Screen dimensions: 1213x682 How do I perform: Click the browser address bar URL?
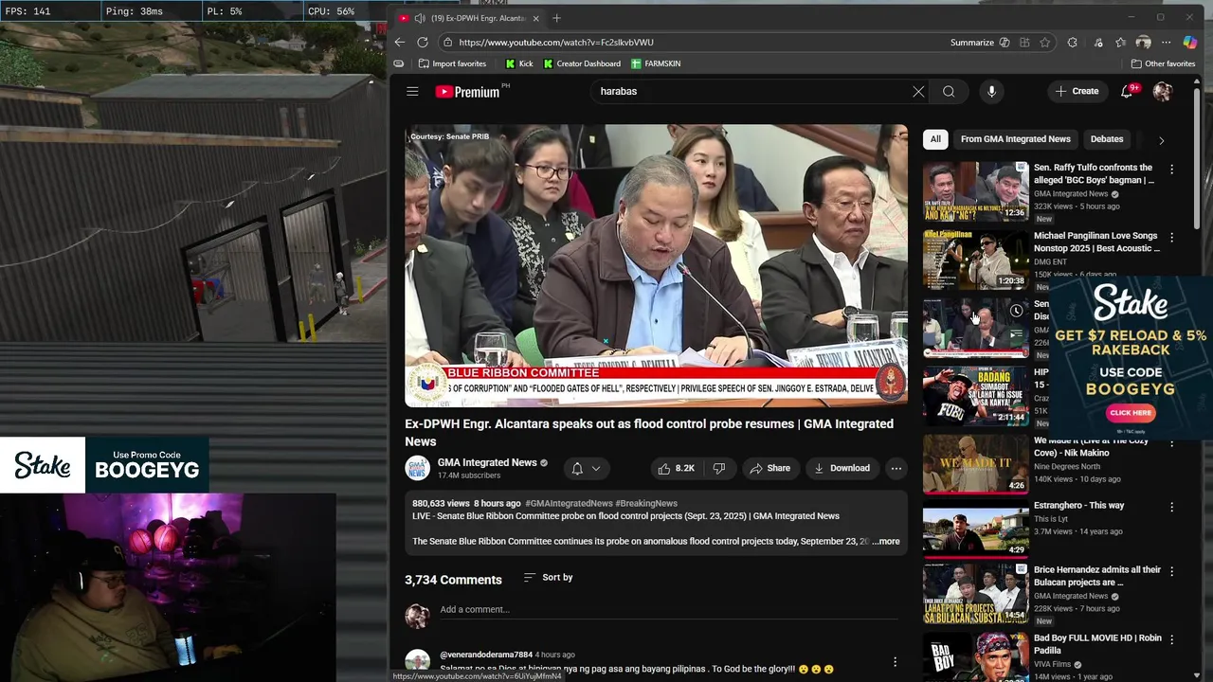point(556,42)
